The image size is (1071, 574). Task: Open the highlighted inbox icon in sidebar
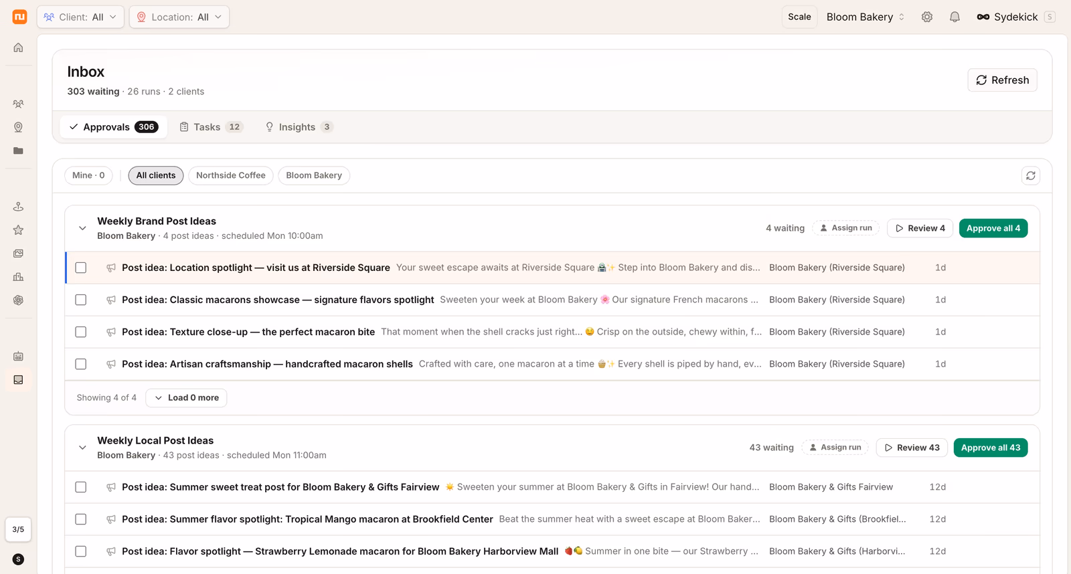coord(18,380)
